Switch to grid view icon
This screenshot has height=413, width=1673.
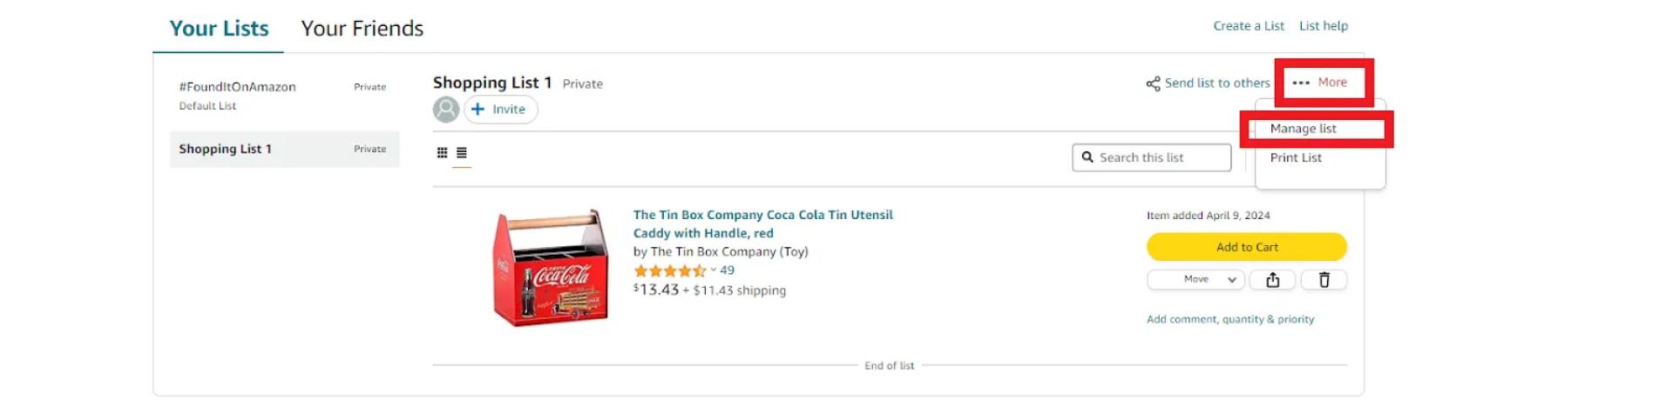click(442, 153)
